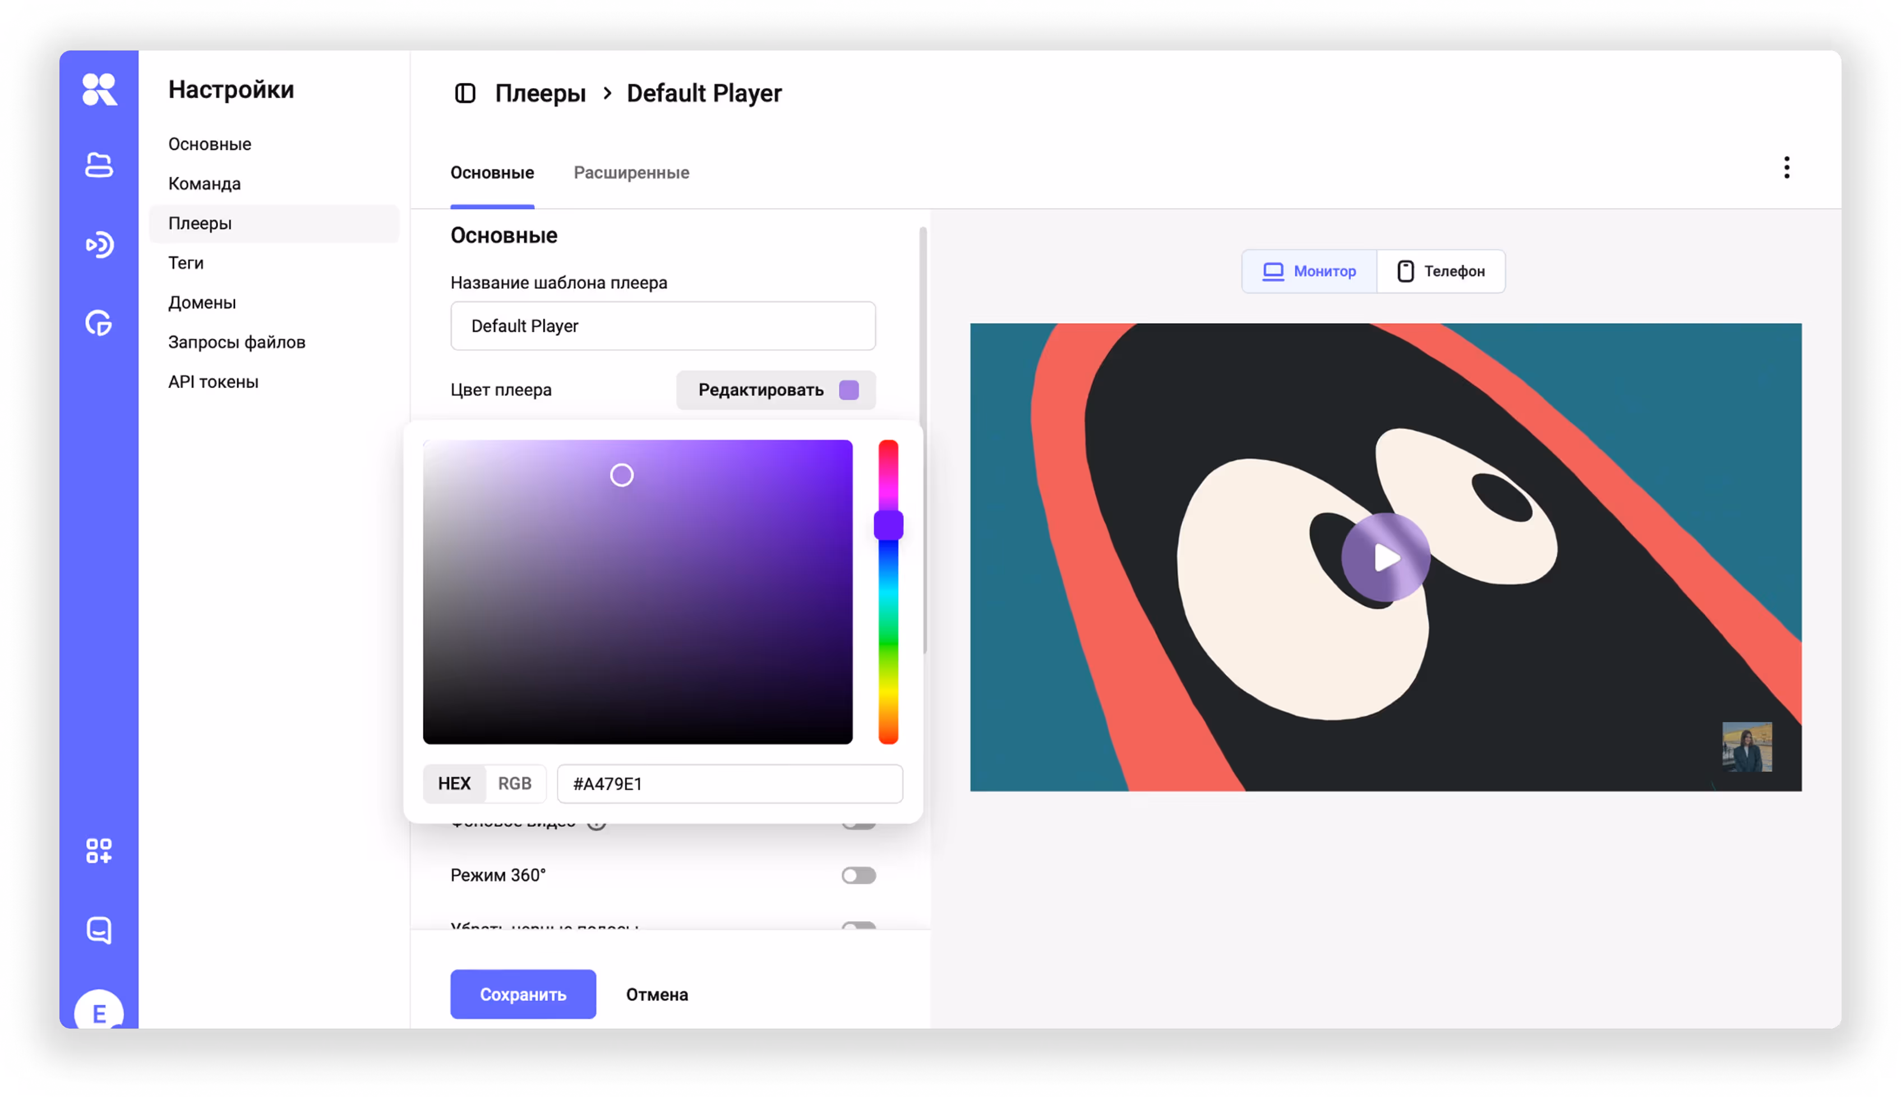The image size is (1901, 1097).
Task: Open the user avatar E
Action: tap(99, 1010)
